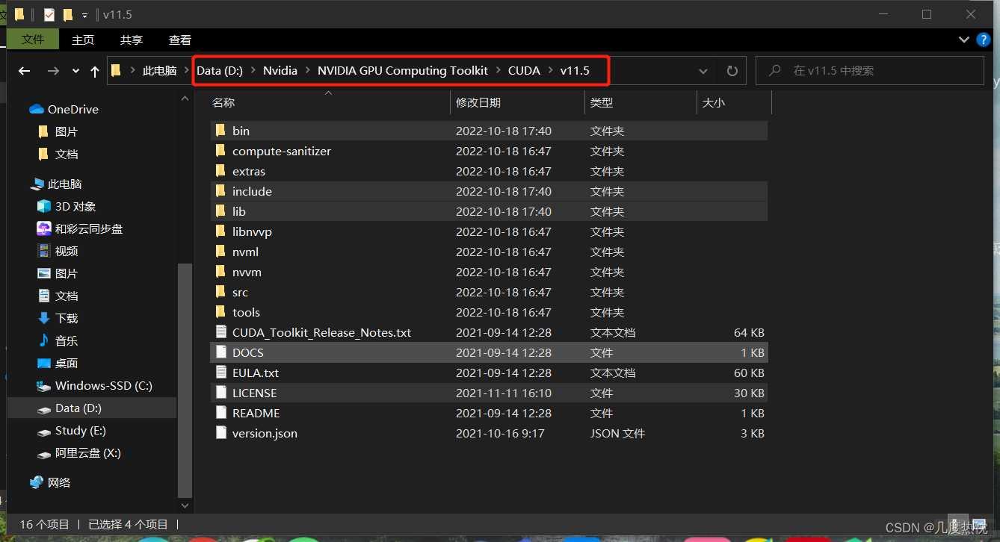Select the compute-sanitizer folder icon

pyautogui.click(x=220, y=151)
